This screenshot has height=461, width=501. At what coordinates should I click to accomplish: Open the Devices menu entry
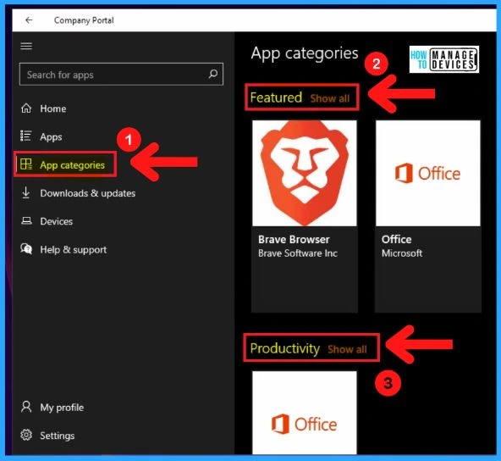click(56, 221)
